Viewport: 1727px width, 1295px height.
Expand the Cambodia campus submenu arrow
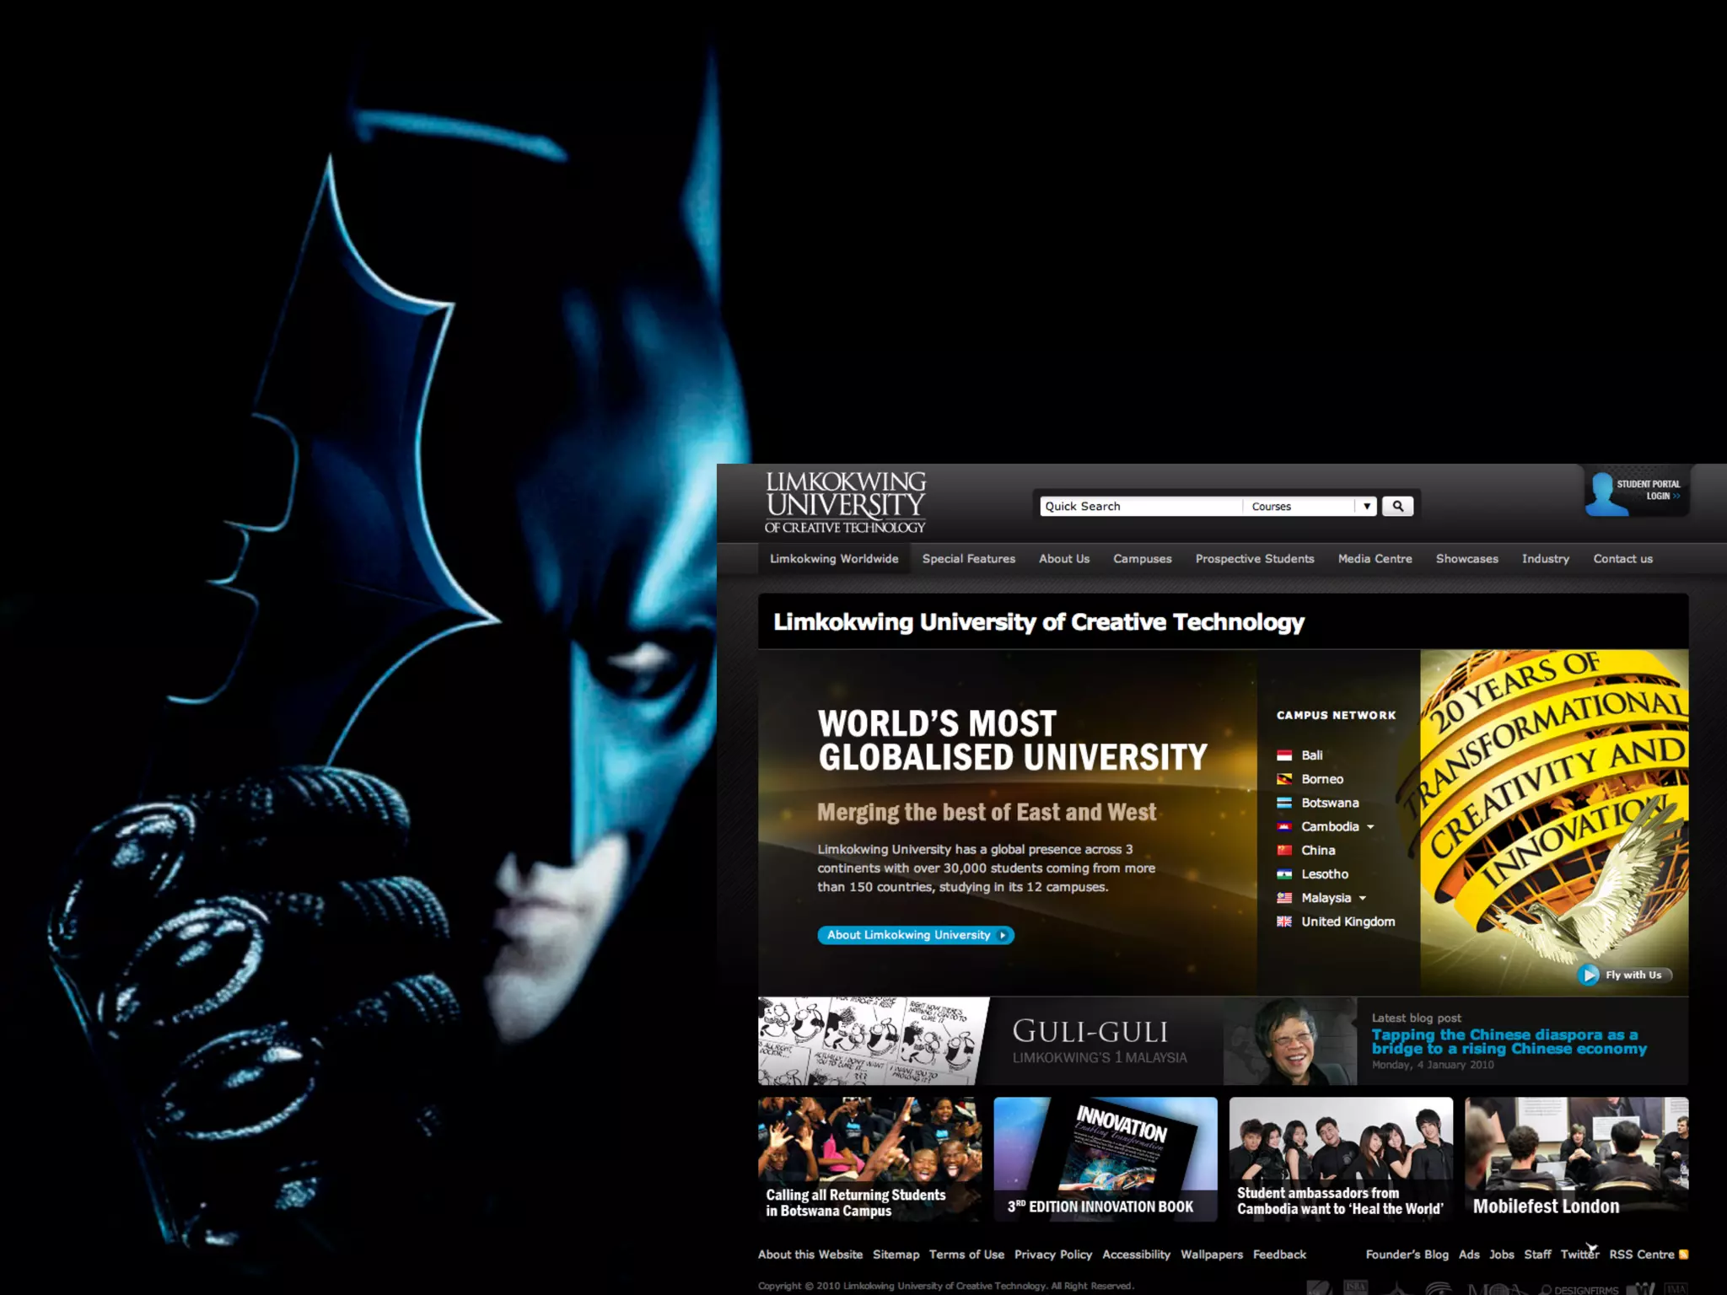pos(1370,827)
